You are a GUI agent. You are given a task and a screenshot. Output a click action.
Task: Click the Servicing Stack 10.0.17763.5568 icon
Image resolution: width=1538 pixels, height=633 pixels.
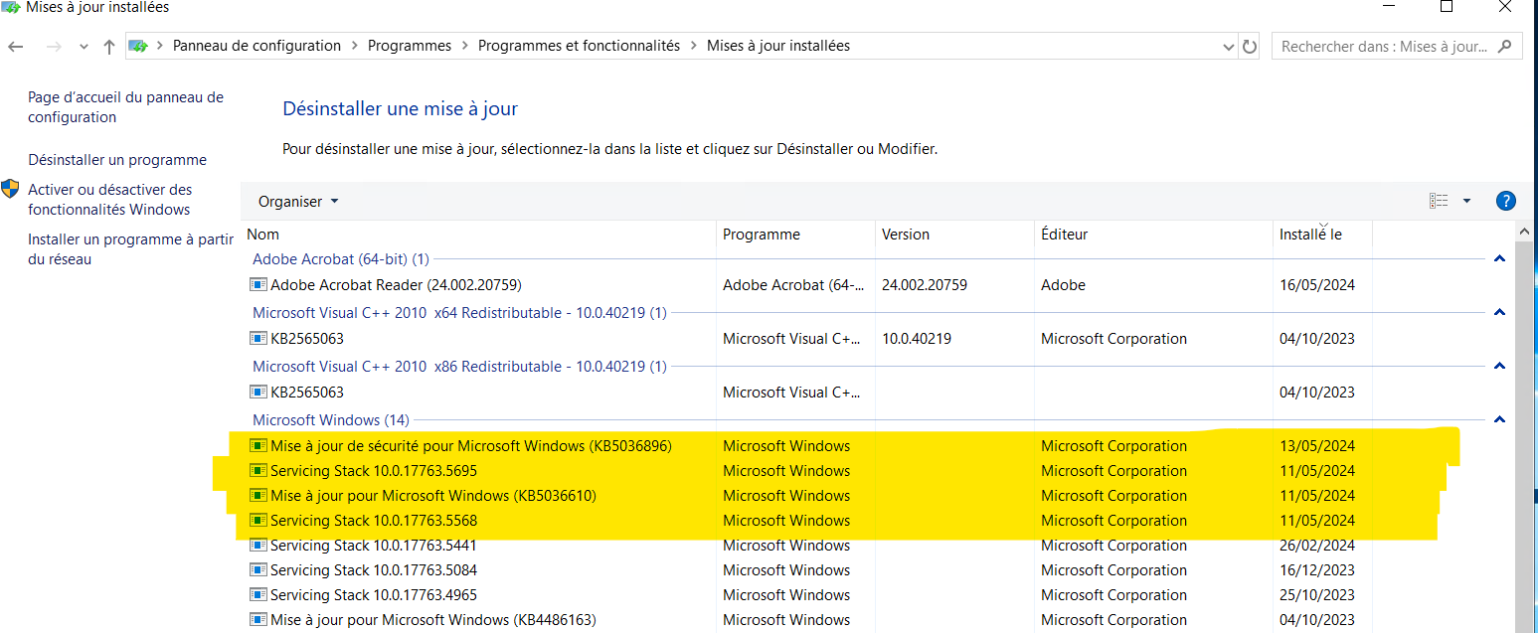pyautogui.click(x=258, y=521)
